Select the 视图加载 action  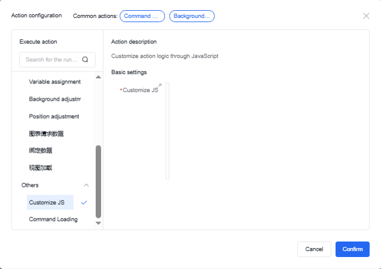point(41,168)
